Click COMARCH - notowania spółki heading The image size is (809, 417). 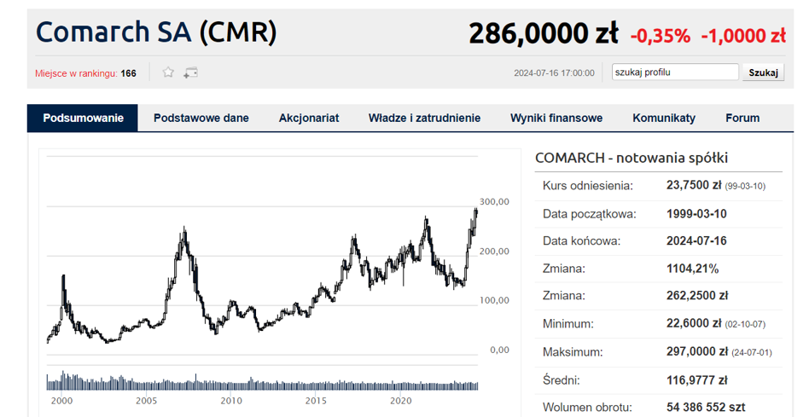tap(631, 158)
